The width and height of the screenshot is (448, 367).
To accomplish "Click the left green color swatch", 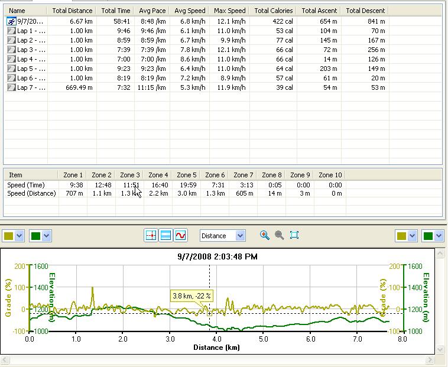I will [35, 236].
